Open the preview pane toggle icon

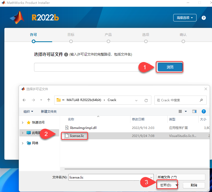coord(194,111)
